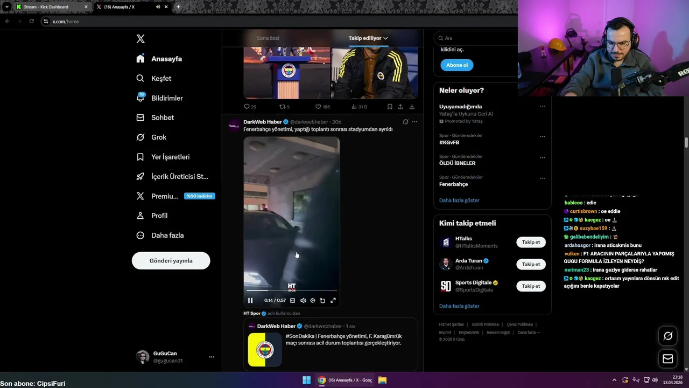Follow Sports Digitale with Takip et

tap(531, 286)
